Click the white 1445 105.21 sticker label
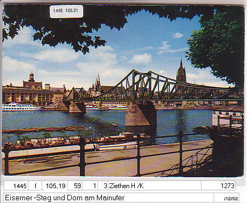Image resolution: width=247 pixels, height=203 pixels. click(66, 12)
